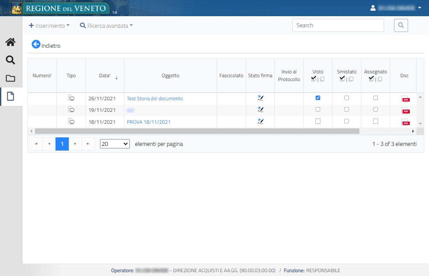Open elements per page dropdown showing 20
The width and height of the screenshot is (429, 276).
click(115, 144)
